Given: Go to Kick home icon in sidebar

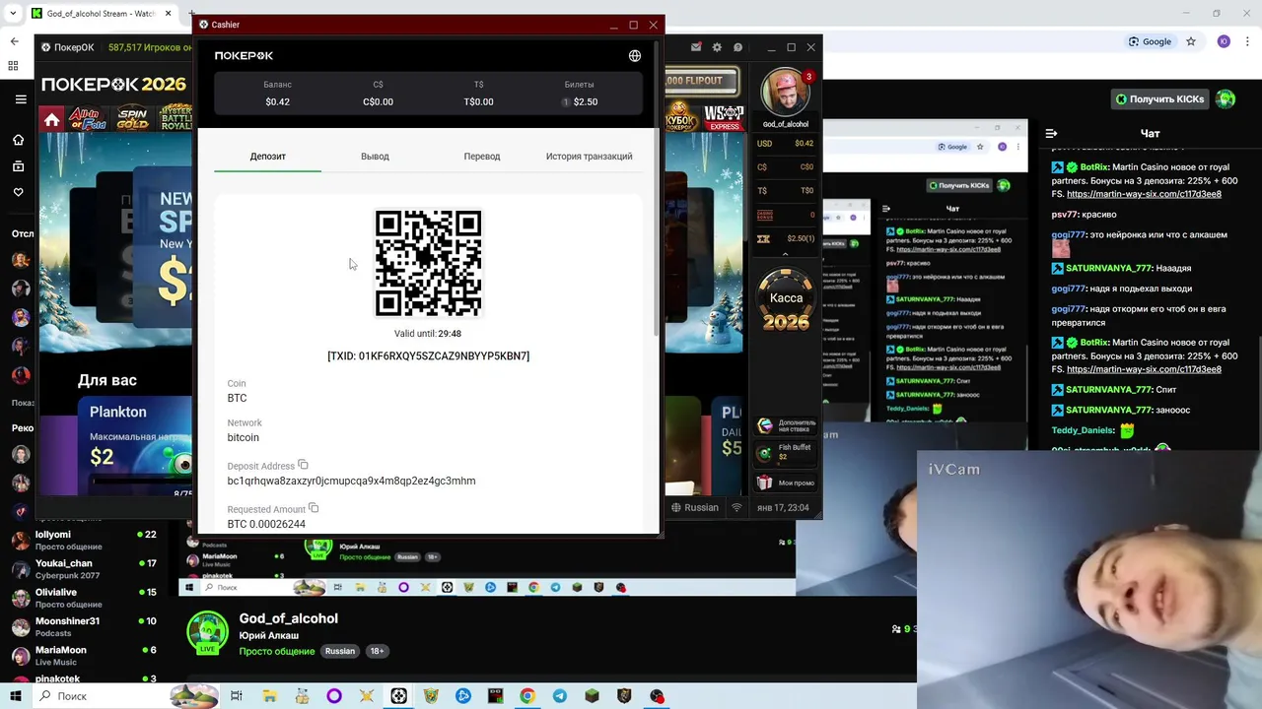Looking at the screenshot, I should point(19,140).
